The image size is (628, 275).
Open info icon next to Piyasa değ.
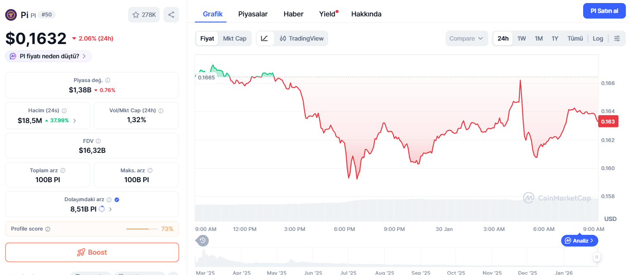click(108, 80)
